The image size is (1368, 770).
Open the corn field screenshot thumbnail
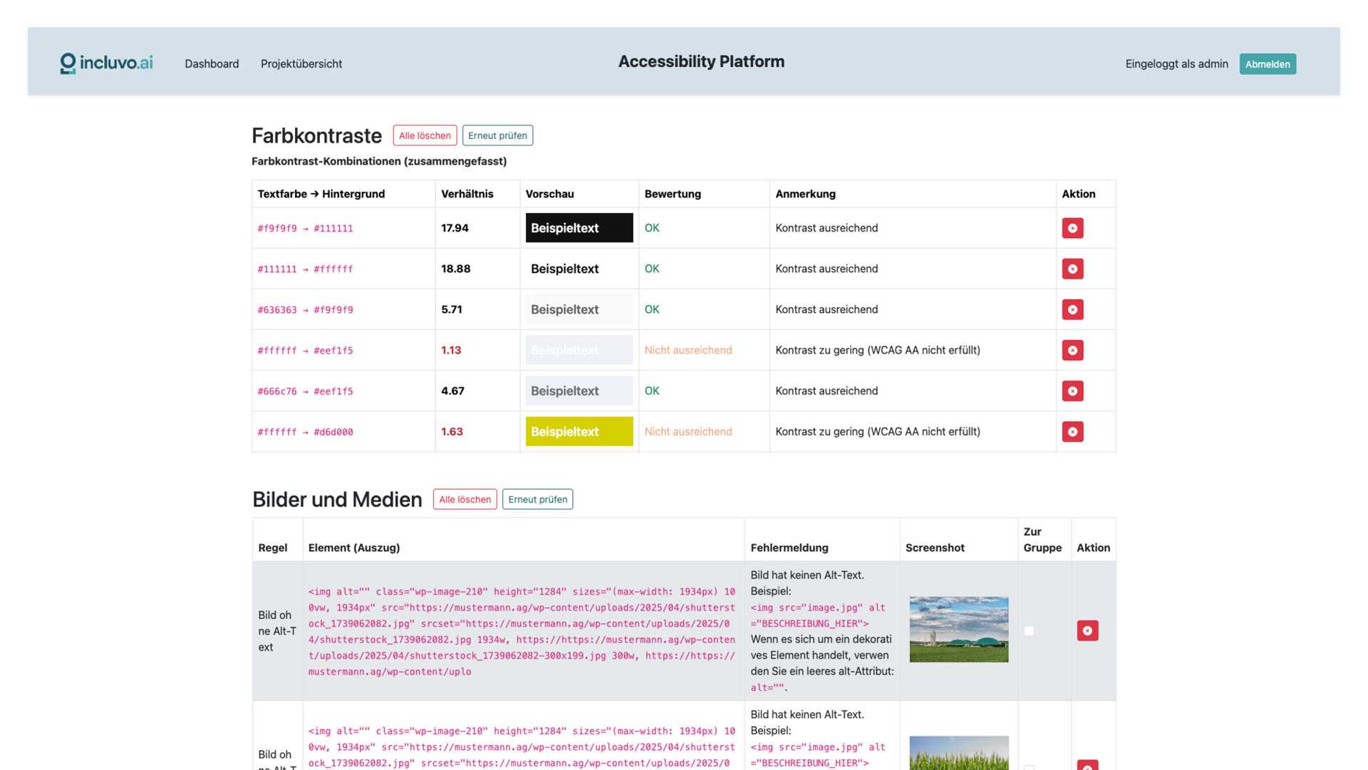[958, 753]
